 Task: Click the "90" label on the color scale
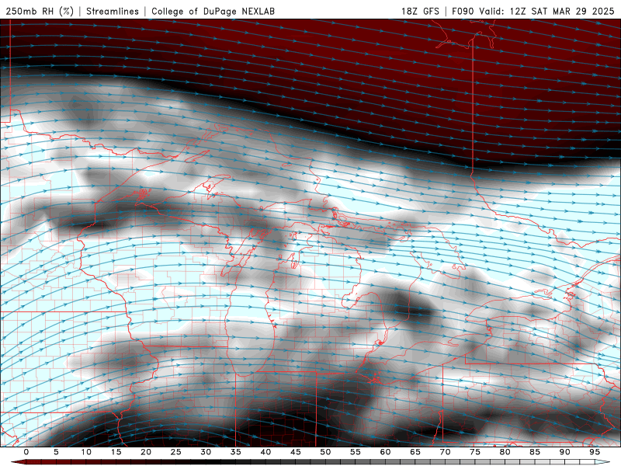pyautogui.click(x=564, y=452)
